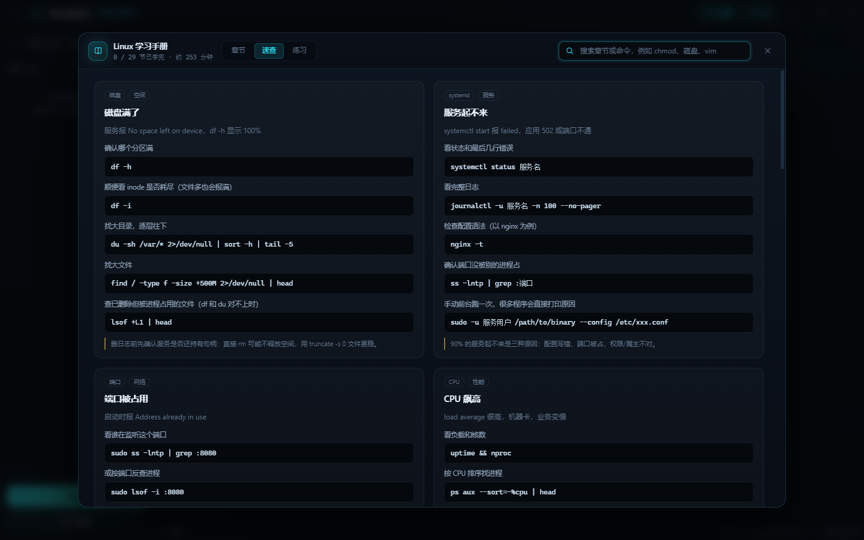Click the 空间 tag
864x540 pixels.
point(140,95)
